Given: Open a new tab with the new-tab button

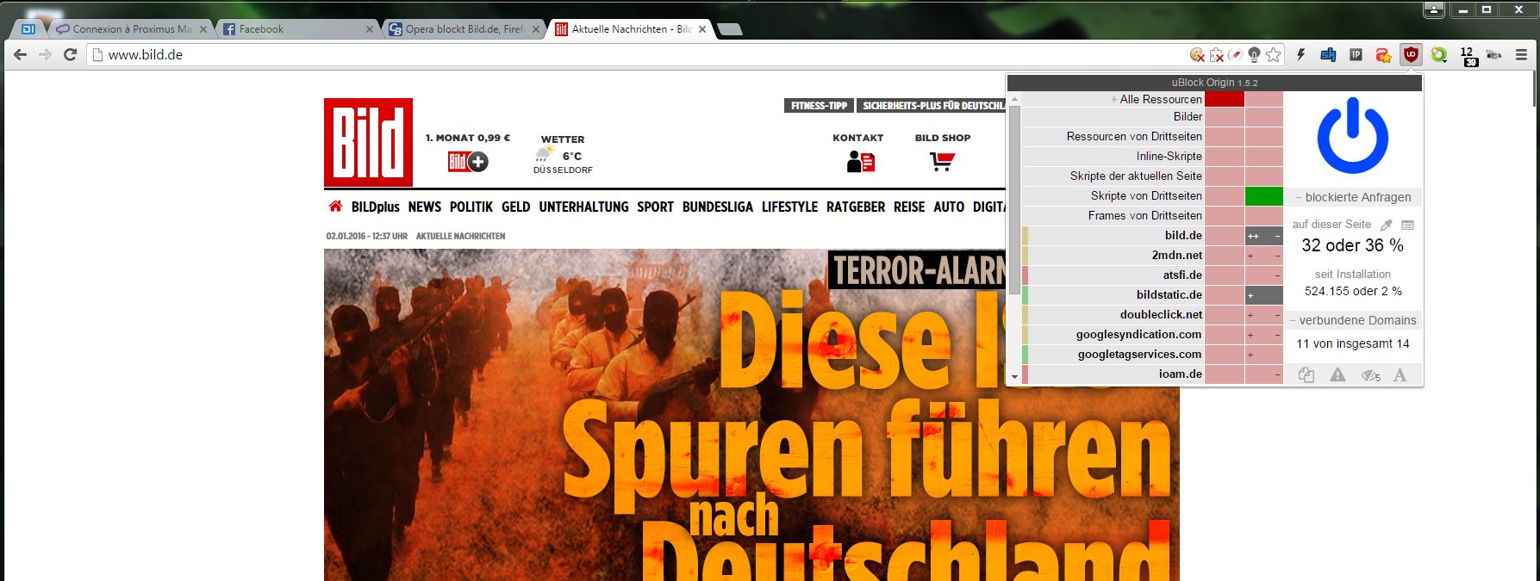Looking at the screenshot, I should [x=729, y=30].
